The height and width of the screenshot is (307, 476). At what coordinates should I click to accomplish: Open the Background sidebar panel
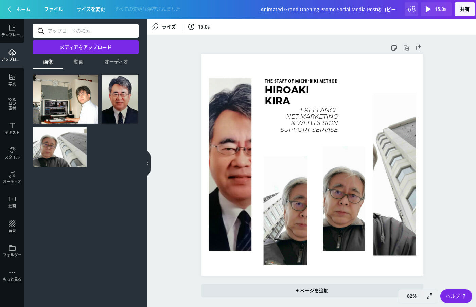click(x=12, y=226)
